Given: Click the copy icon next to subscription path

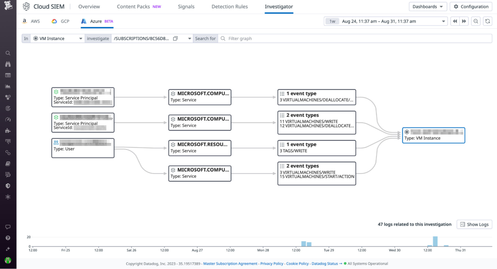Looking at the screenshot, I should [x=175, y=38].
